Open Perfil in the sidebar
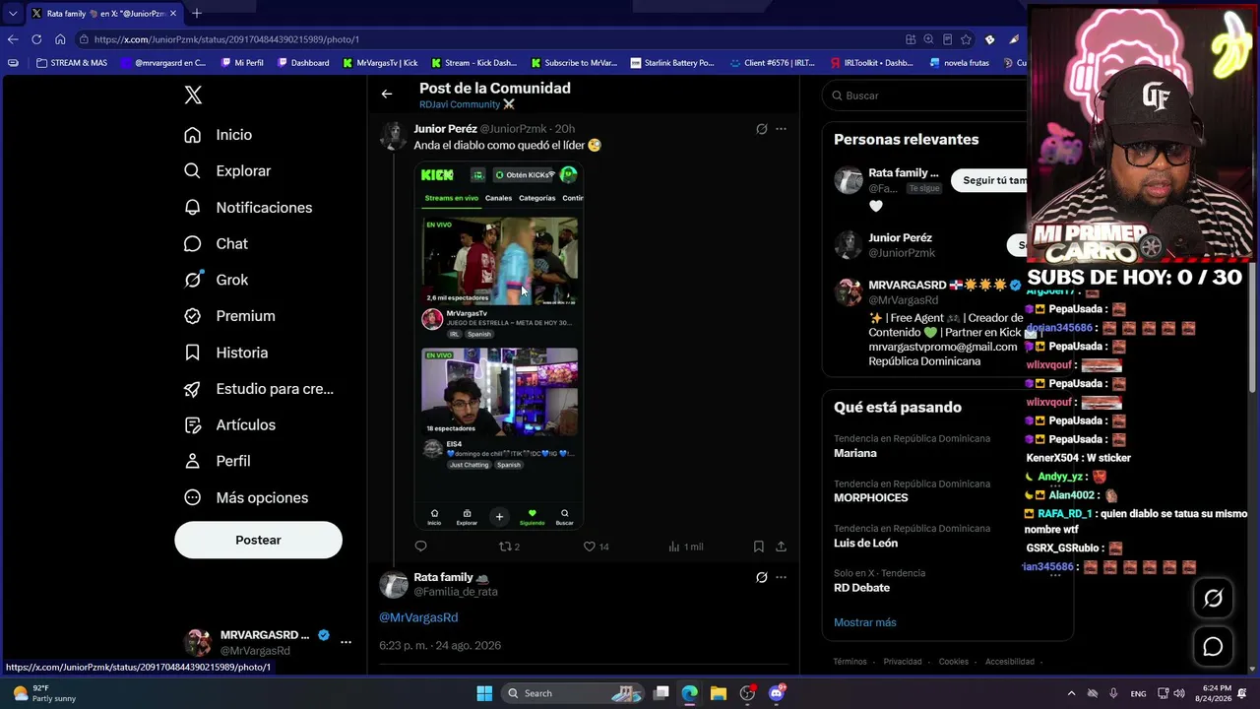 click(x=218, y=461)
